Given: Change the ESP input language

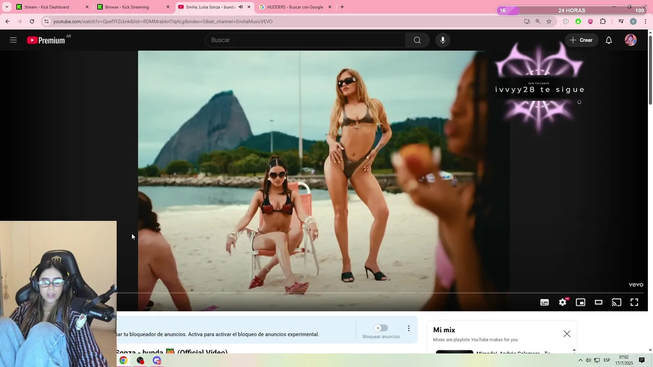Looking at the screenshot, I should click(607, 360).
